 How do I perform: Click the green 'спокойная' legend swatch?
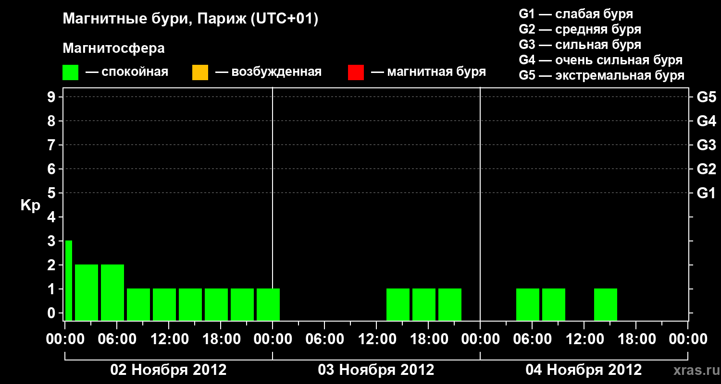coord(71,72)
